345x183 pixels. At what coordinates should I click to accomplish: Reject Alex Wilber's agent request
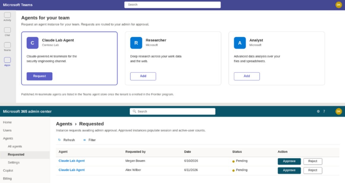313,170
